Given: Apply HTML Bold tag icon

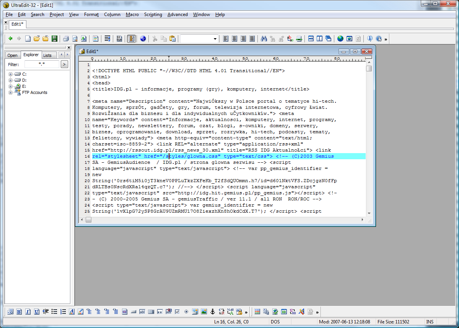Looking at the screenshot, I should (x=19, y=312).
